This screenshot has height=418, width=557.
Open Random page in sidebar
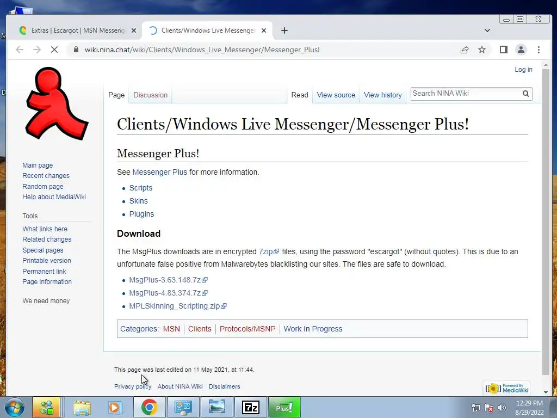pyautogui.click(x=42, y=186)
